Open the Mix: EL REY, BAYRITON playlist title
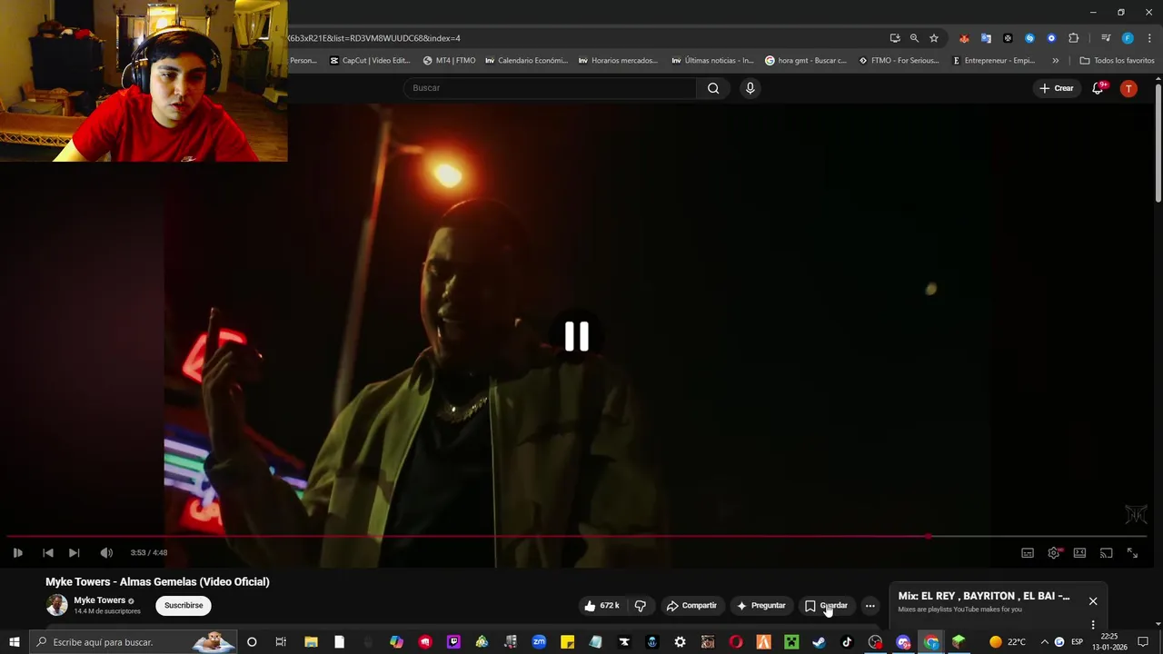The width and height of the screenshot is (1163, 654). pos(984,596)
